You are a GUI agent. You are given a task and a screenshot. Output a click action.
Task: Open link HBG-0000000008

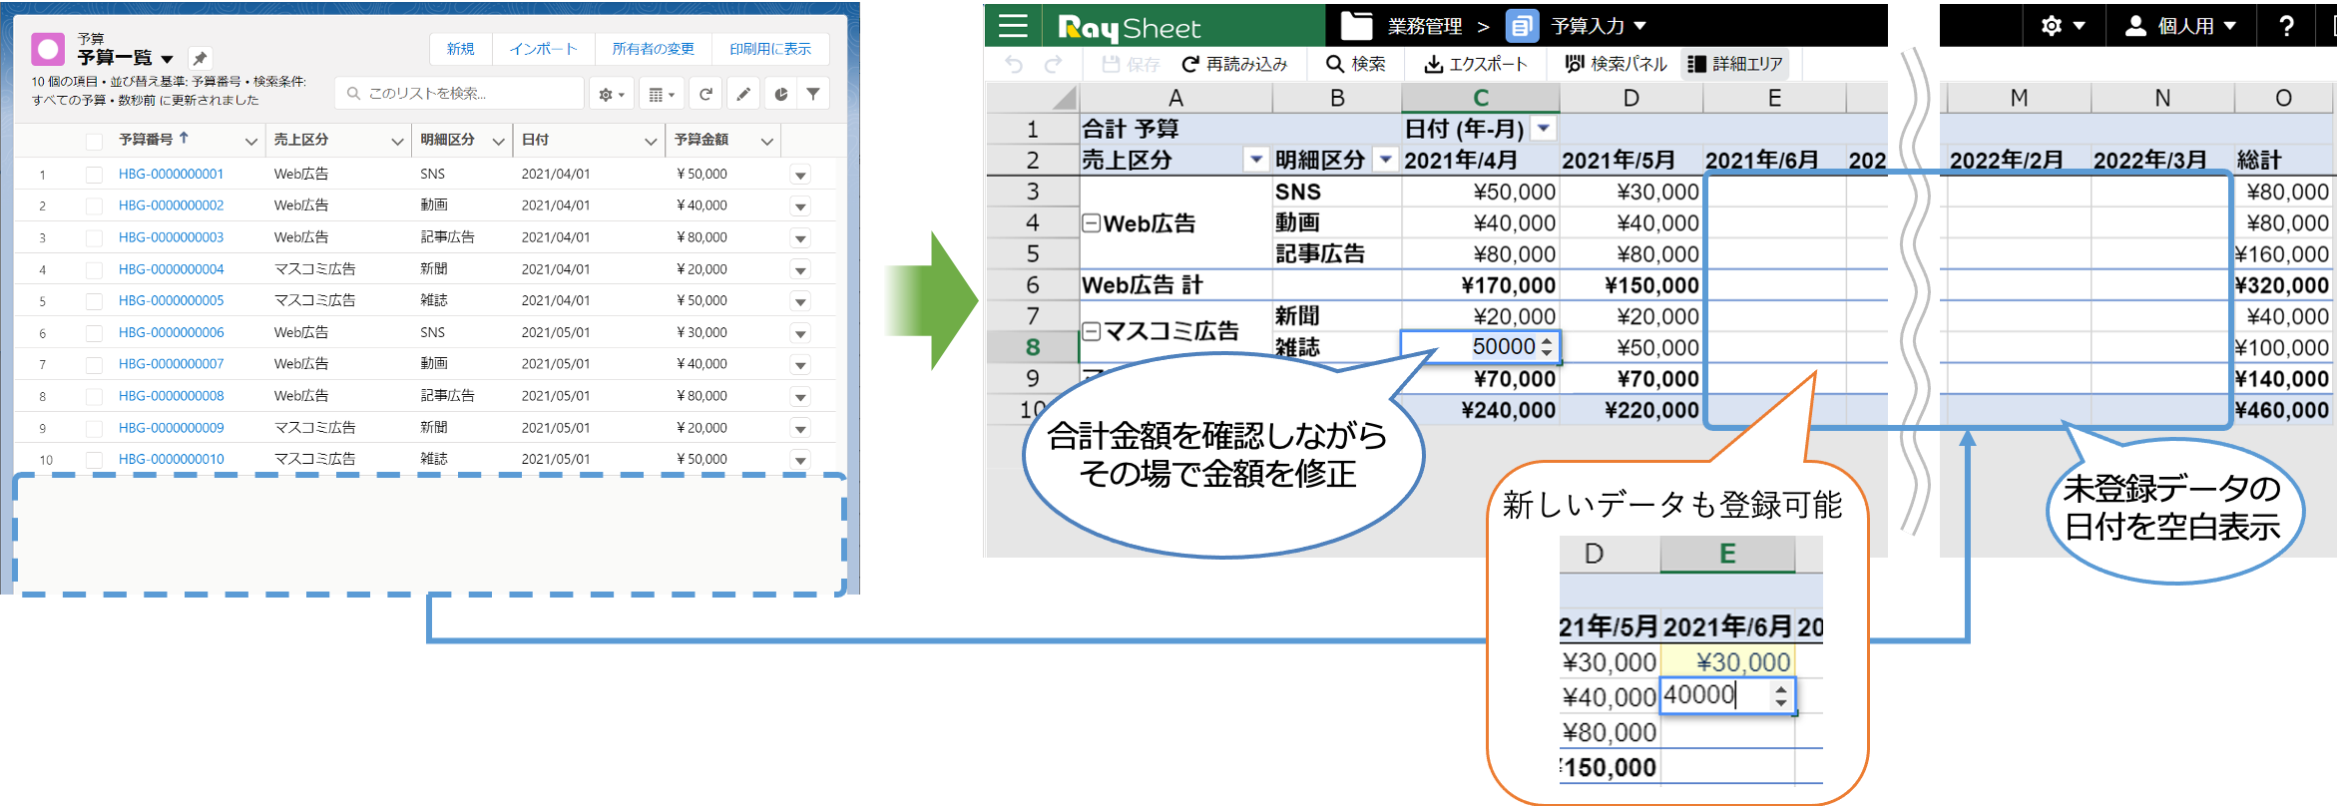(x=171, y=396)
